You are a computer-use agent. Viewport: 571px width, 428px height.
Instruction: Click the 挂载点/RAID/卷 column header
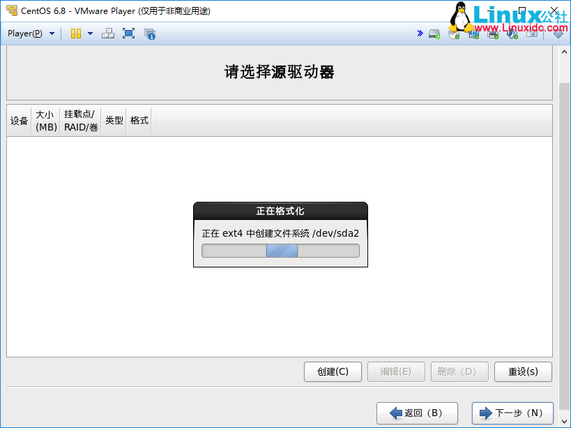pos(79,120)
